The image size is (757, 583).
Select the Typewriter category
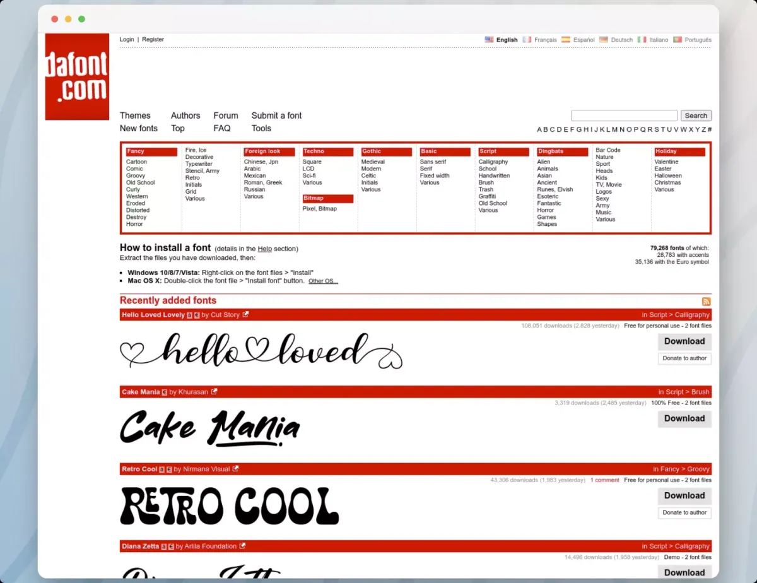(x=199, y=164)
